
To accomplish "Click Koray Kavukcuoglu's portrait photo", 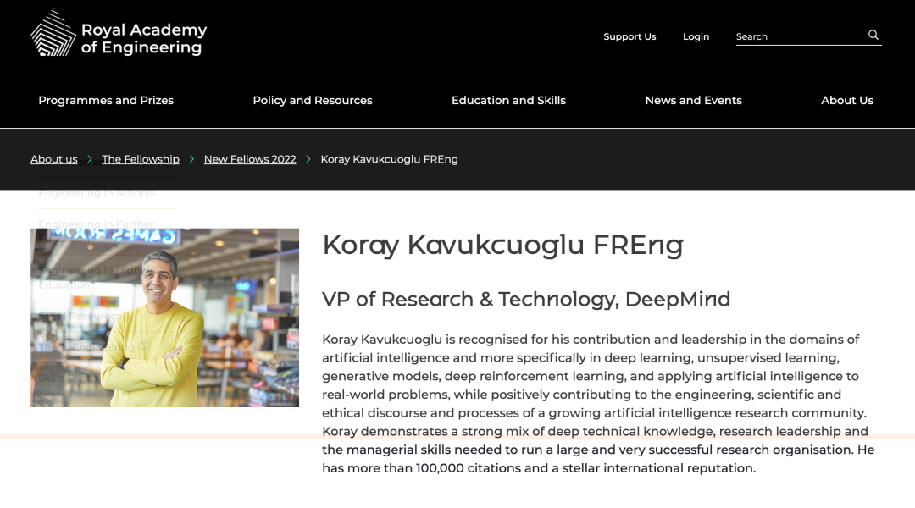I will pyautogui.click(x=164, y=317).
